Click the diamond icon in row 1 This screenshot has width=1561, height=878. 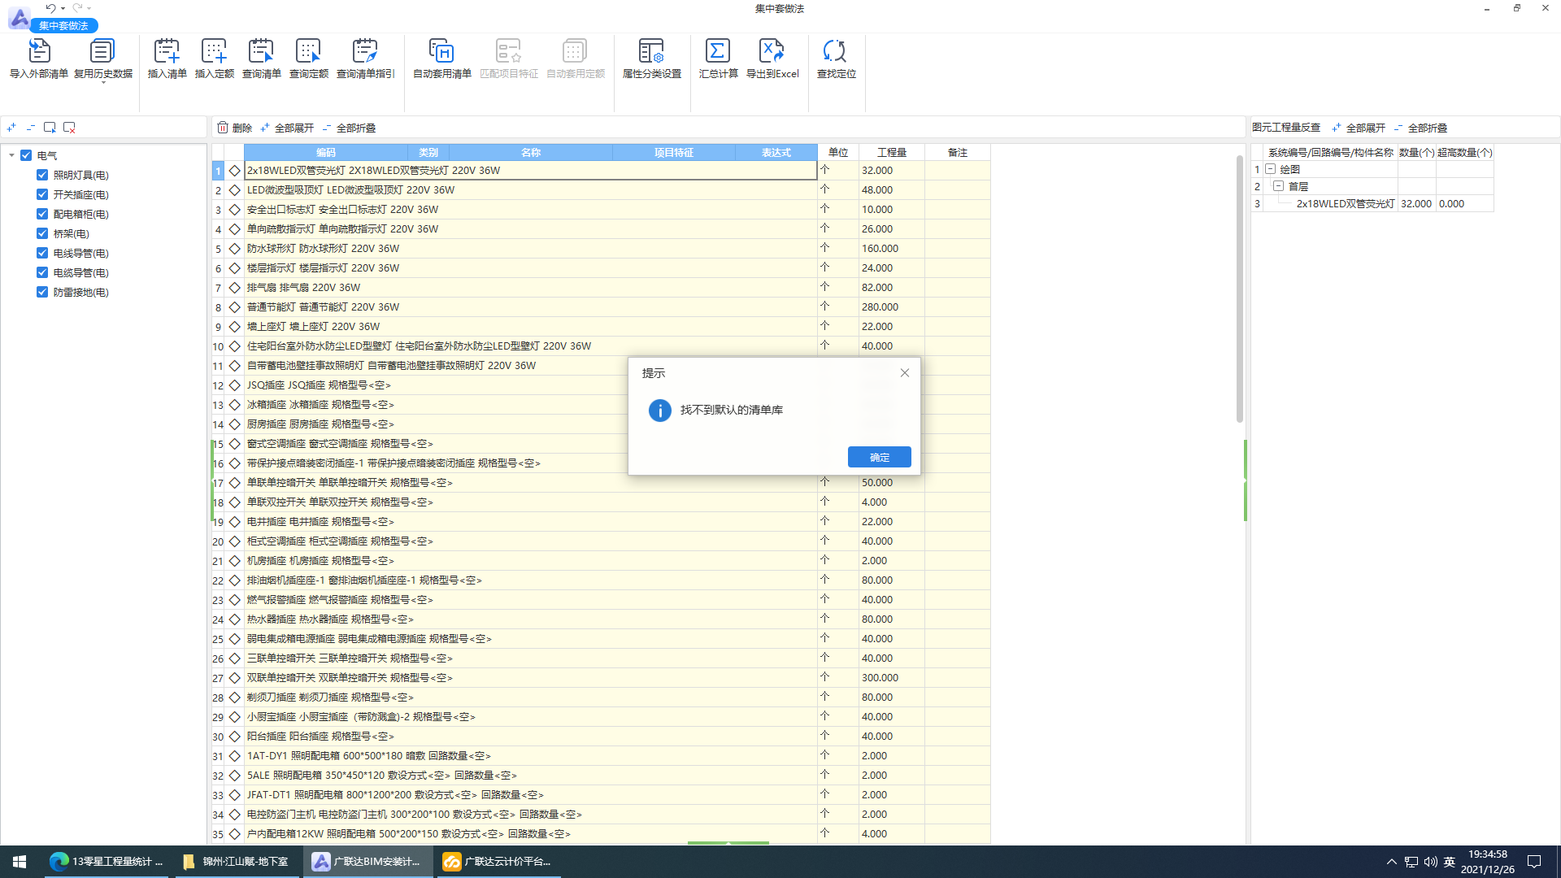[x=234, y=171]
